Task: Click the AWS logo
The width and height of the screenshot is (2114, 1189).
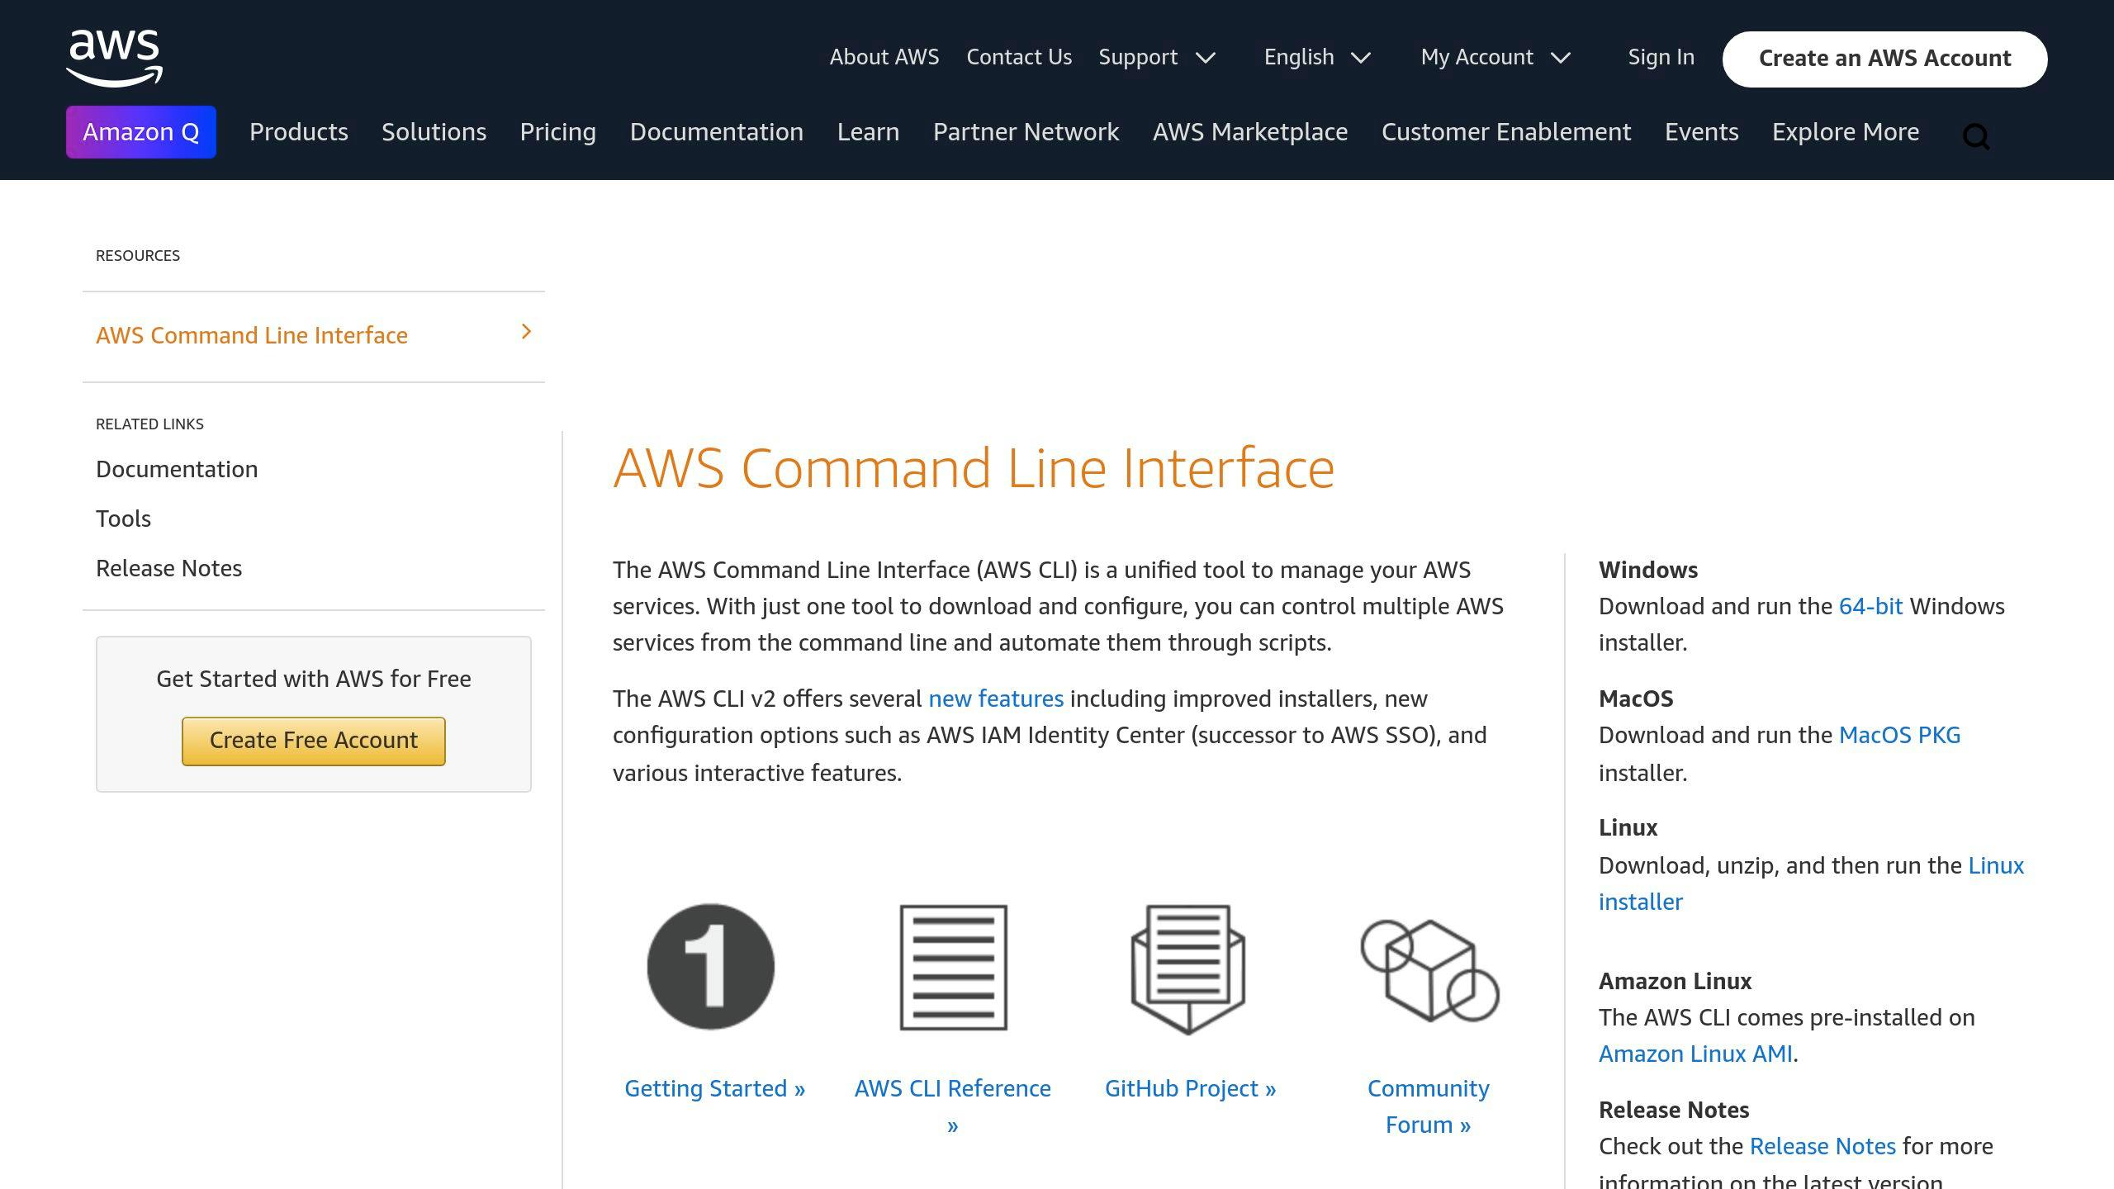Action: [x=114, y=58]
